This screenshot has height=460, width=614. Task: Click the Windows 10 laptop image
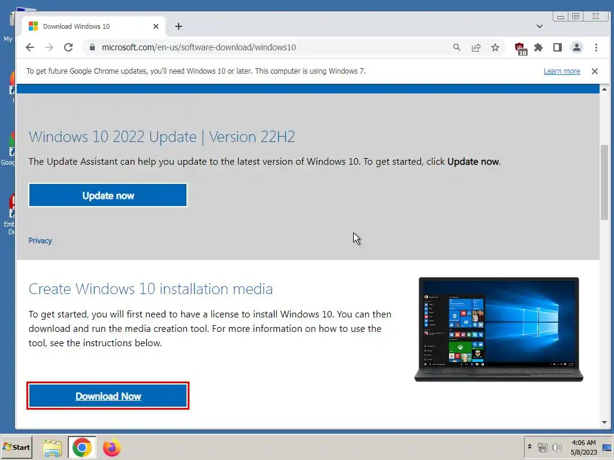498,329
